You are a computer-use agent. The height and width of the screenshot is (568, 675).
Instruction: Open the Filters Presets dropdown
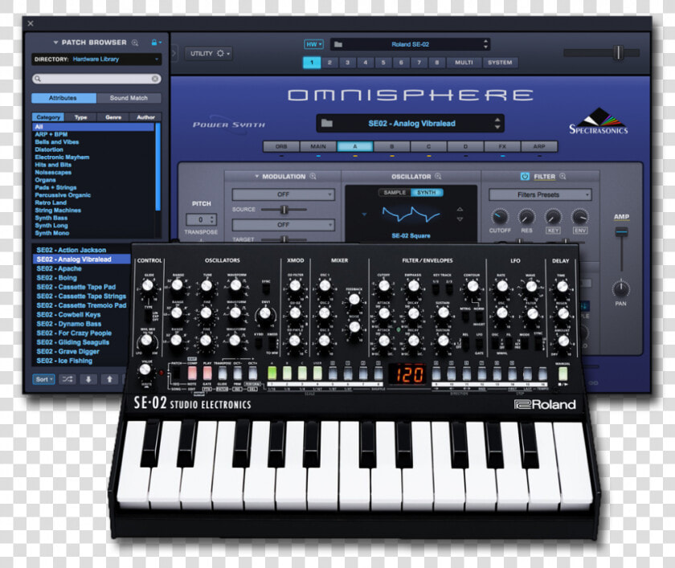(x=540, y=195)
